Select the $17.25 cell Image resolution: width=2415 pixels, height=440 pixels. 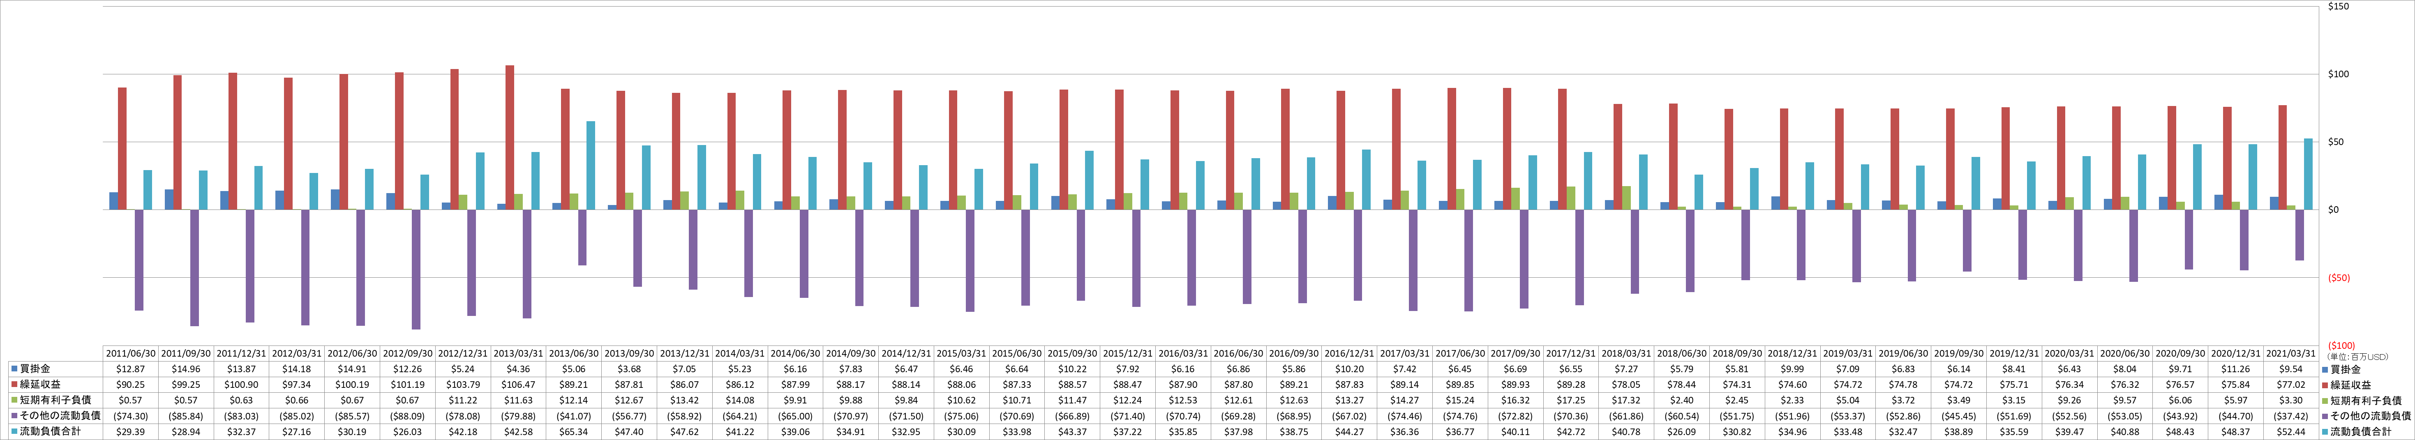pyautogui.click(x=1571, y=400)
